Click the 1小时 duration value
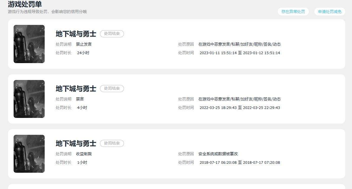Screen dimensions: 352x189 (x=82, y=162)
